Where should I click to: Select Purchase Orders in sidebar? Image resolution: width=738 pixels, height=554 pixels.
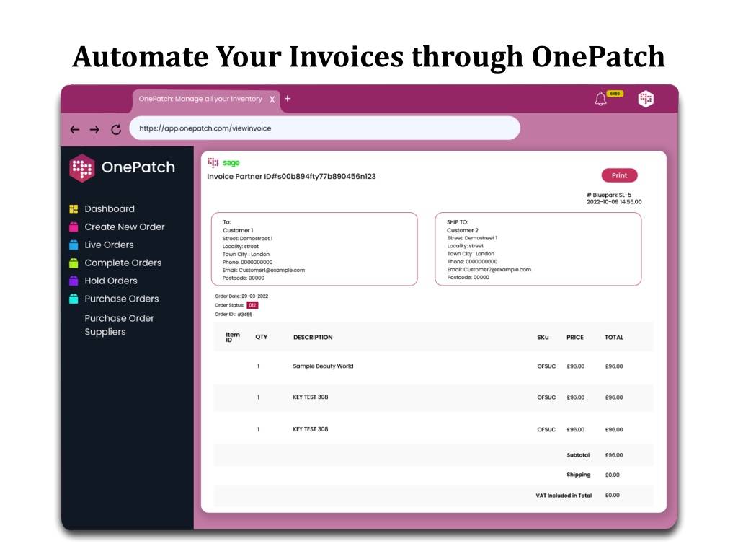point(122,299)
